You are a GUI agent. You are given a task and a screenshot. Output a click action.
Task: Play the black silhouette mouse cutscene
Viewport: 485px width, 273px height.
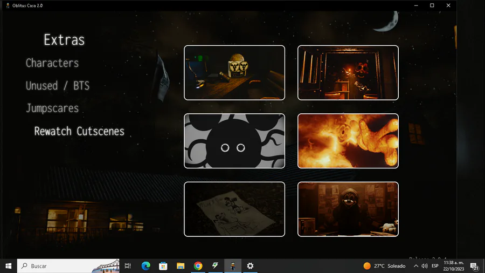point(234,141)
